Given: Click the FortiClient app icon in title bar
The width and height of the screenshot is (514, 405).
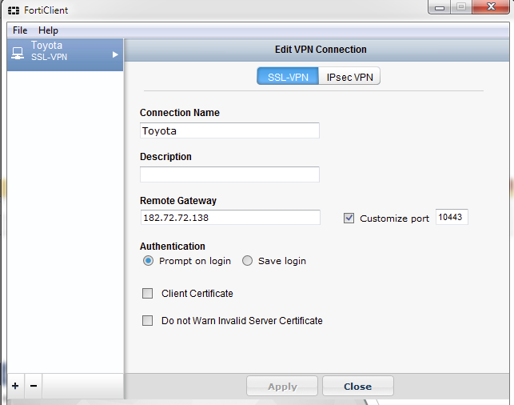Looking at the screenshot, I should point(14,11).
